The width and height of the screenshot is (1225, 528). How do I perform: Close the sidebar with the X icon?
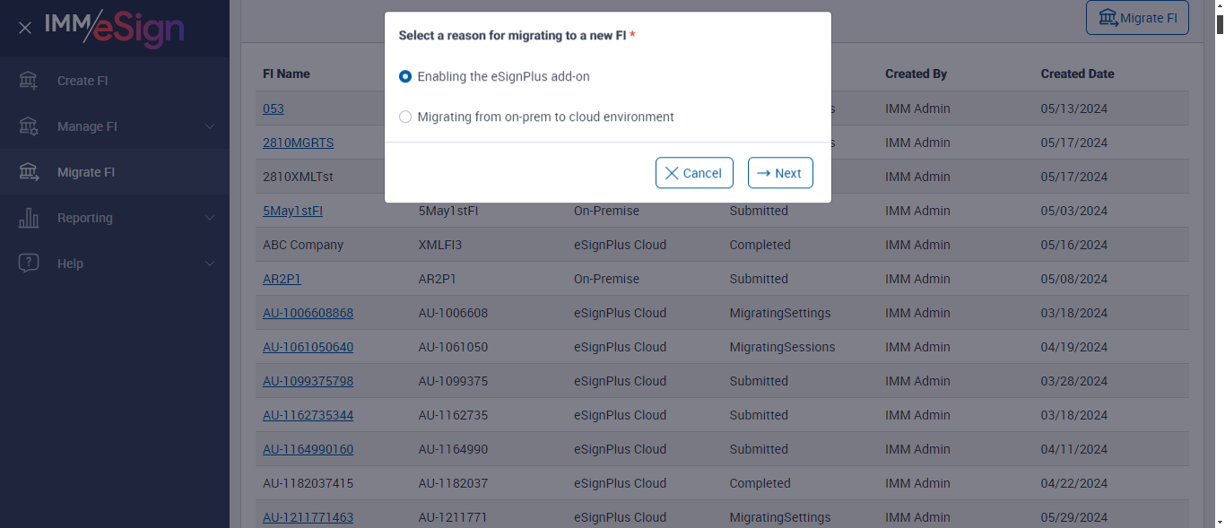(25, 28)
